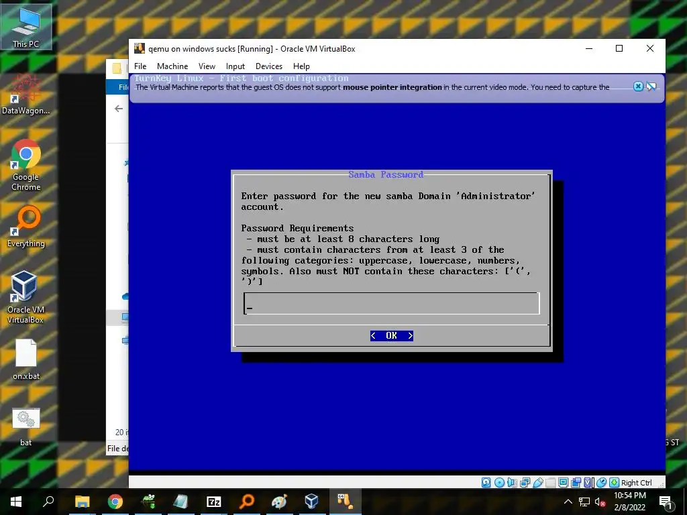Open the Devices menu

[x=269, y=66]
